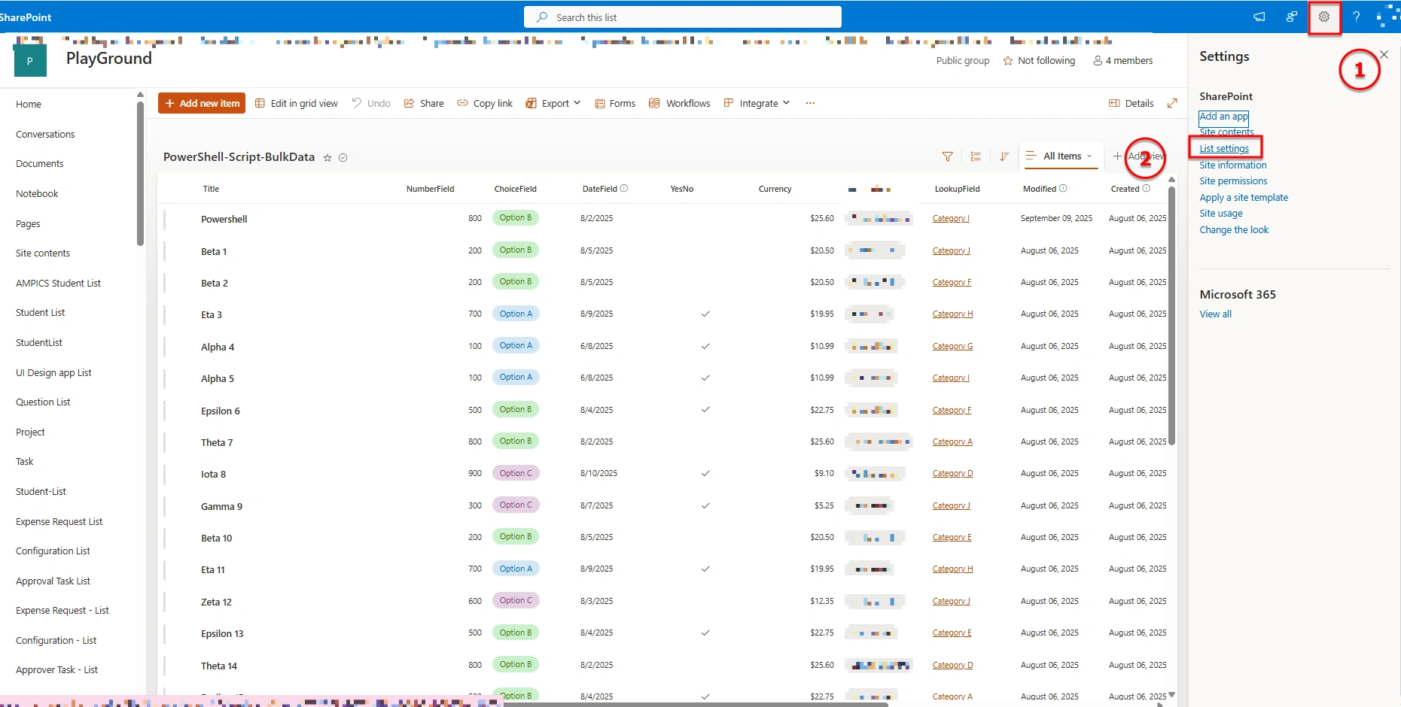
Task: Click the group-by icon beside the filter
Action: (976, 156)
